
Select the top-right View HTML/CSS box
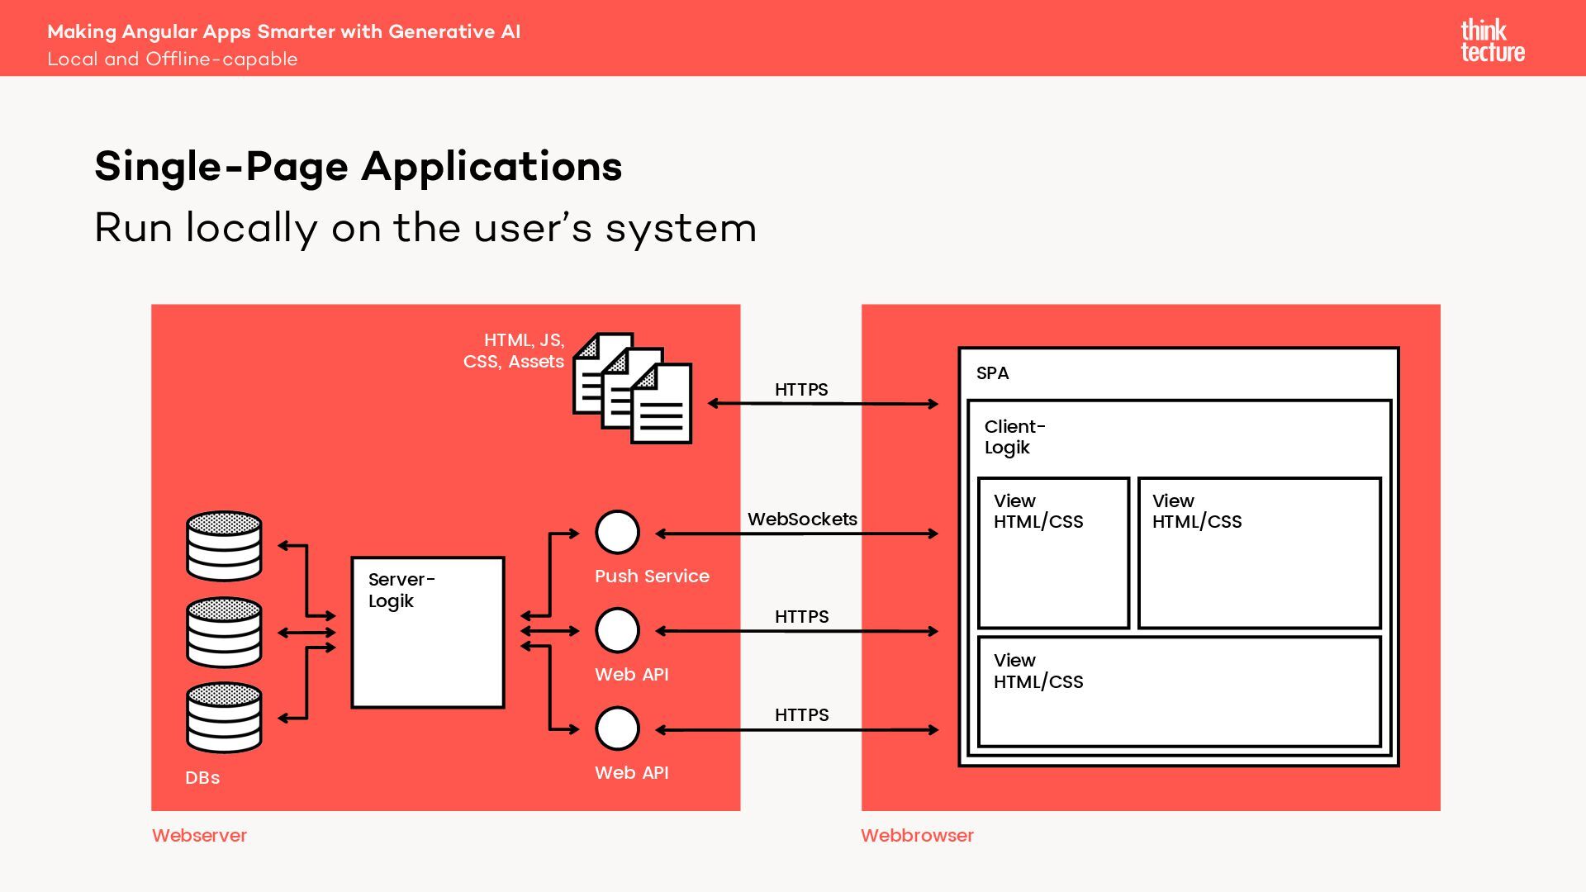coord(1259,553)
